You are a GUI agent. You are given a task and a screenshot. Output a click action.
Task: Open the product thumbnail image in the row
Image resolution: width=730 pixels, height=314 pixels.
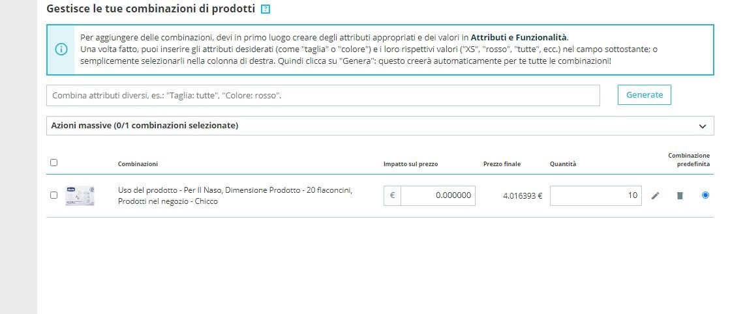click(x=80, y=195)
